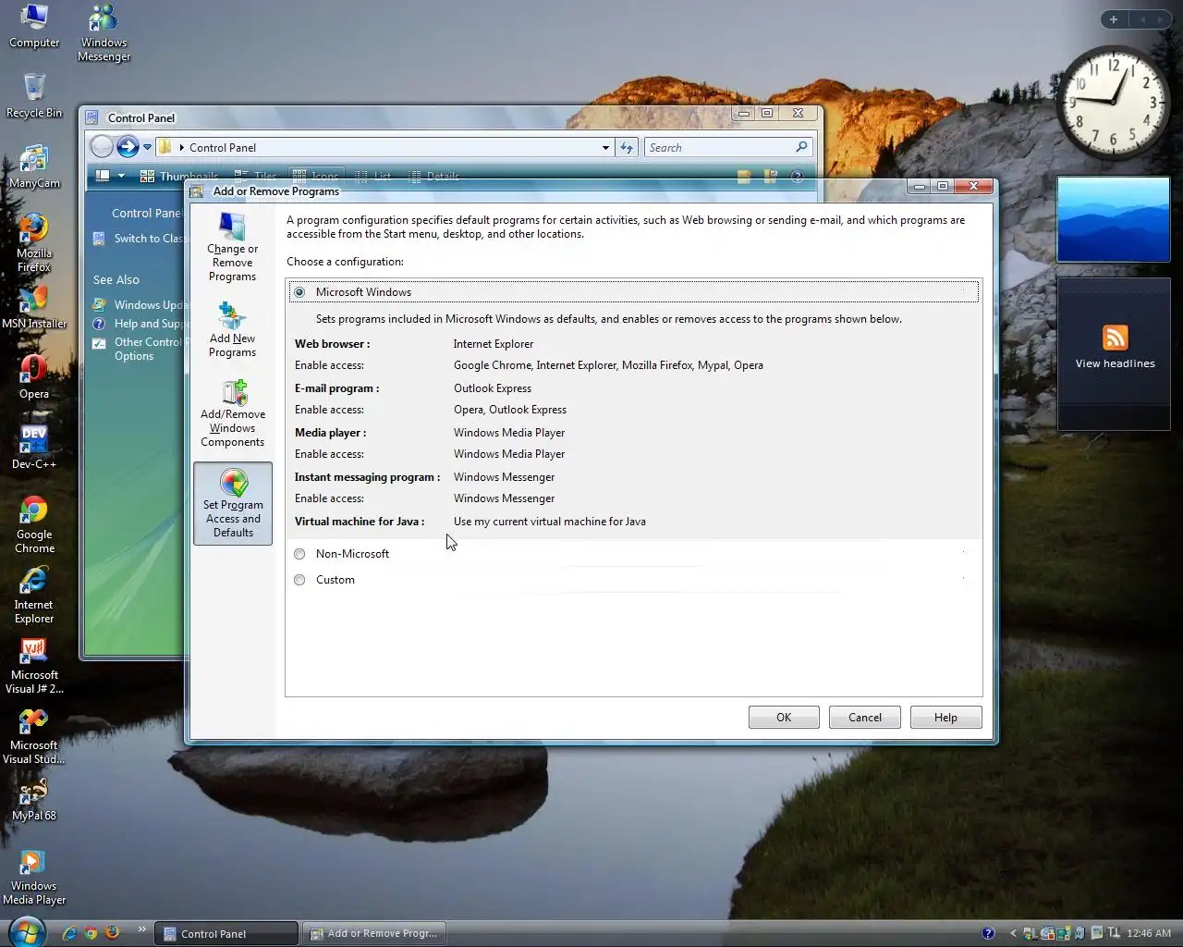Click the search magnifier in Control Panel
Viewport: 1183px width, 947px height.
[x=801, y=147]
